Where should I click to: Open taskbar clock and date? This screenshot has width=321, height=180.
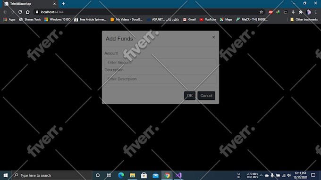(300, 175)
